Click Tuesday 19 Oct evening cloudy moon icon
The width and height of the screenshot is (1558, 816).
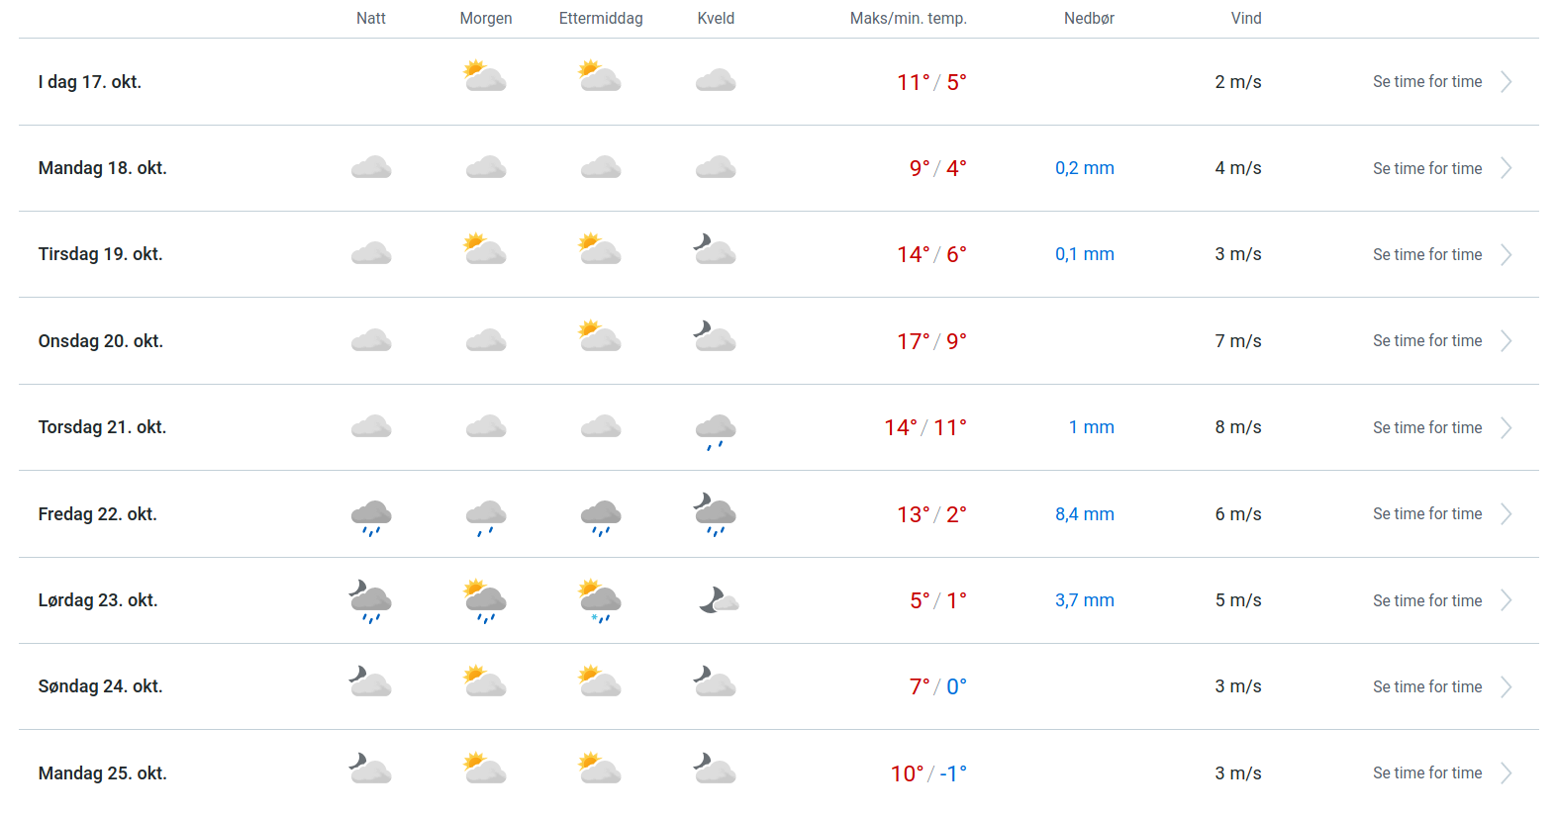point(715,250)
